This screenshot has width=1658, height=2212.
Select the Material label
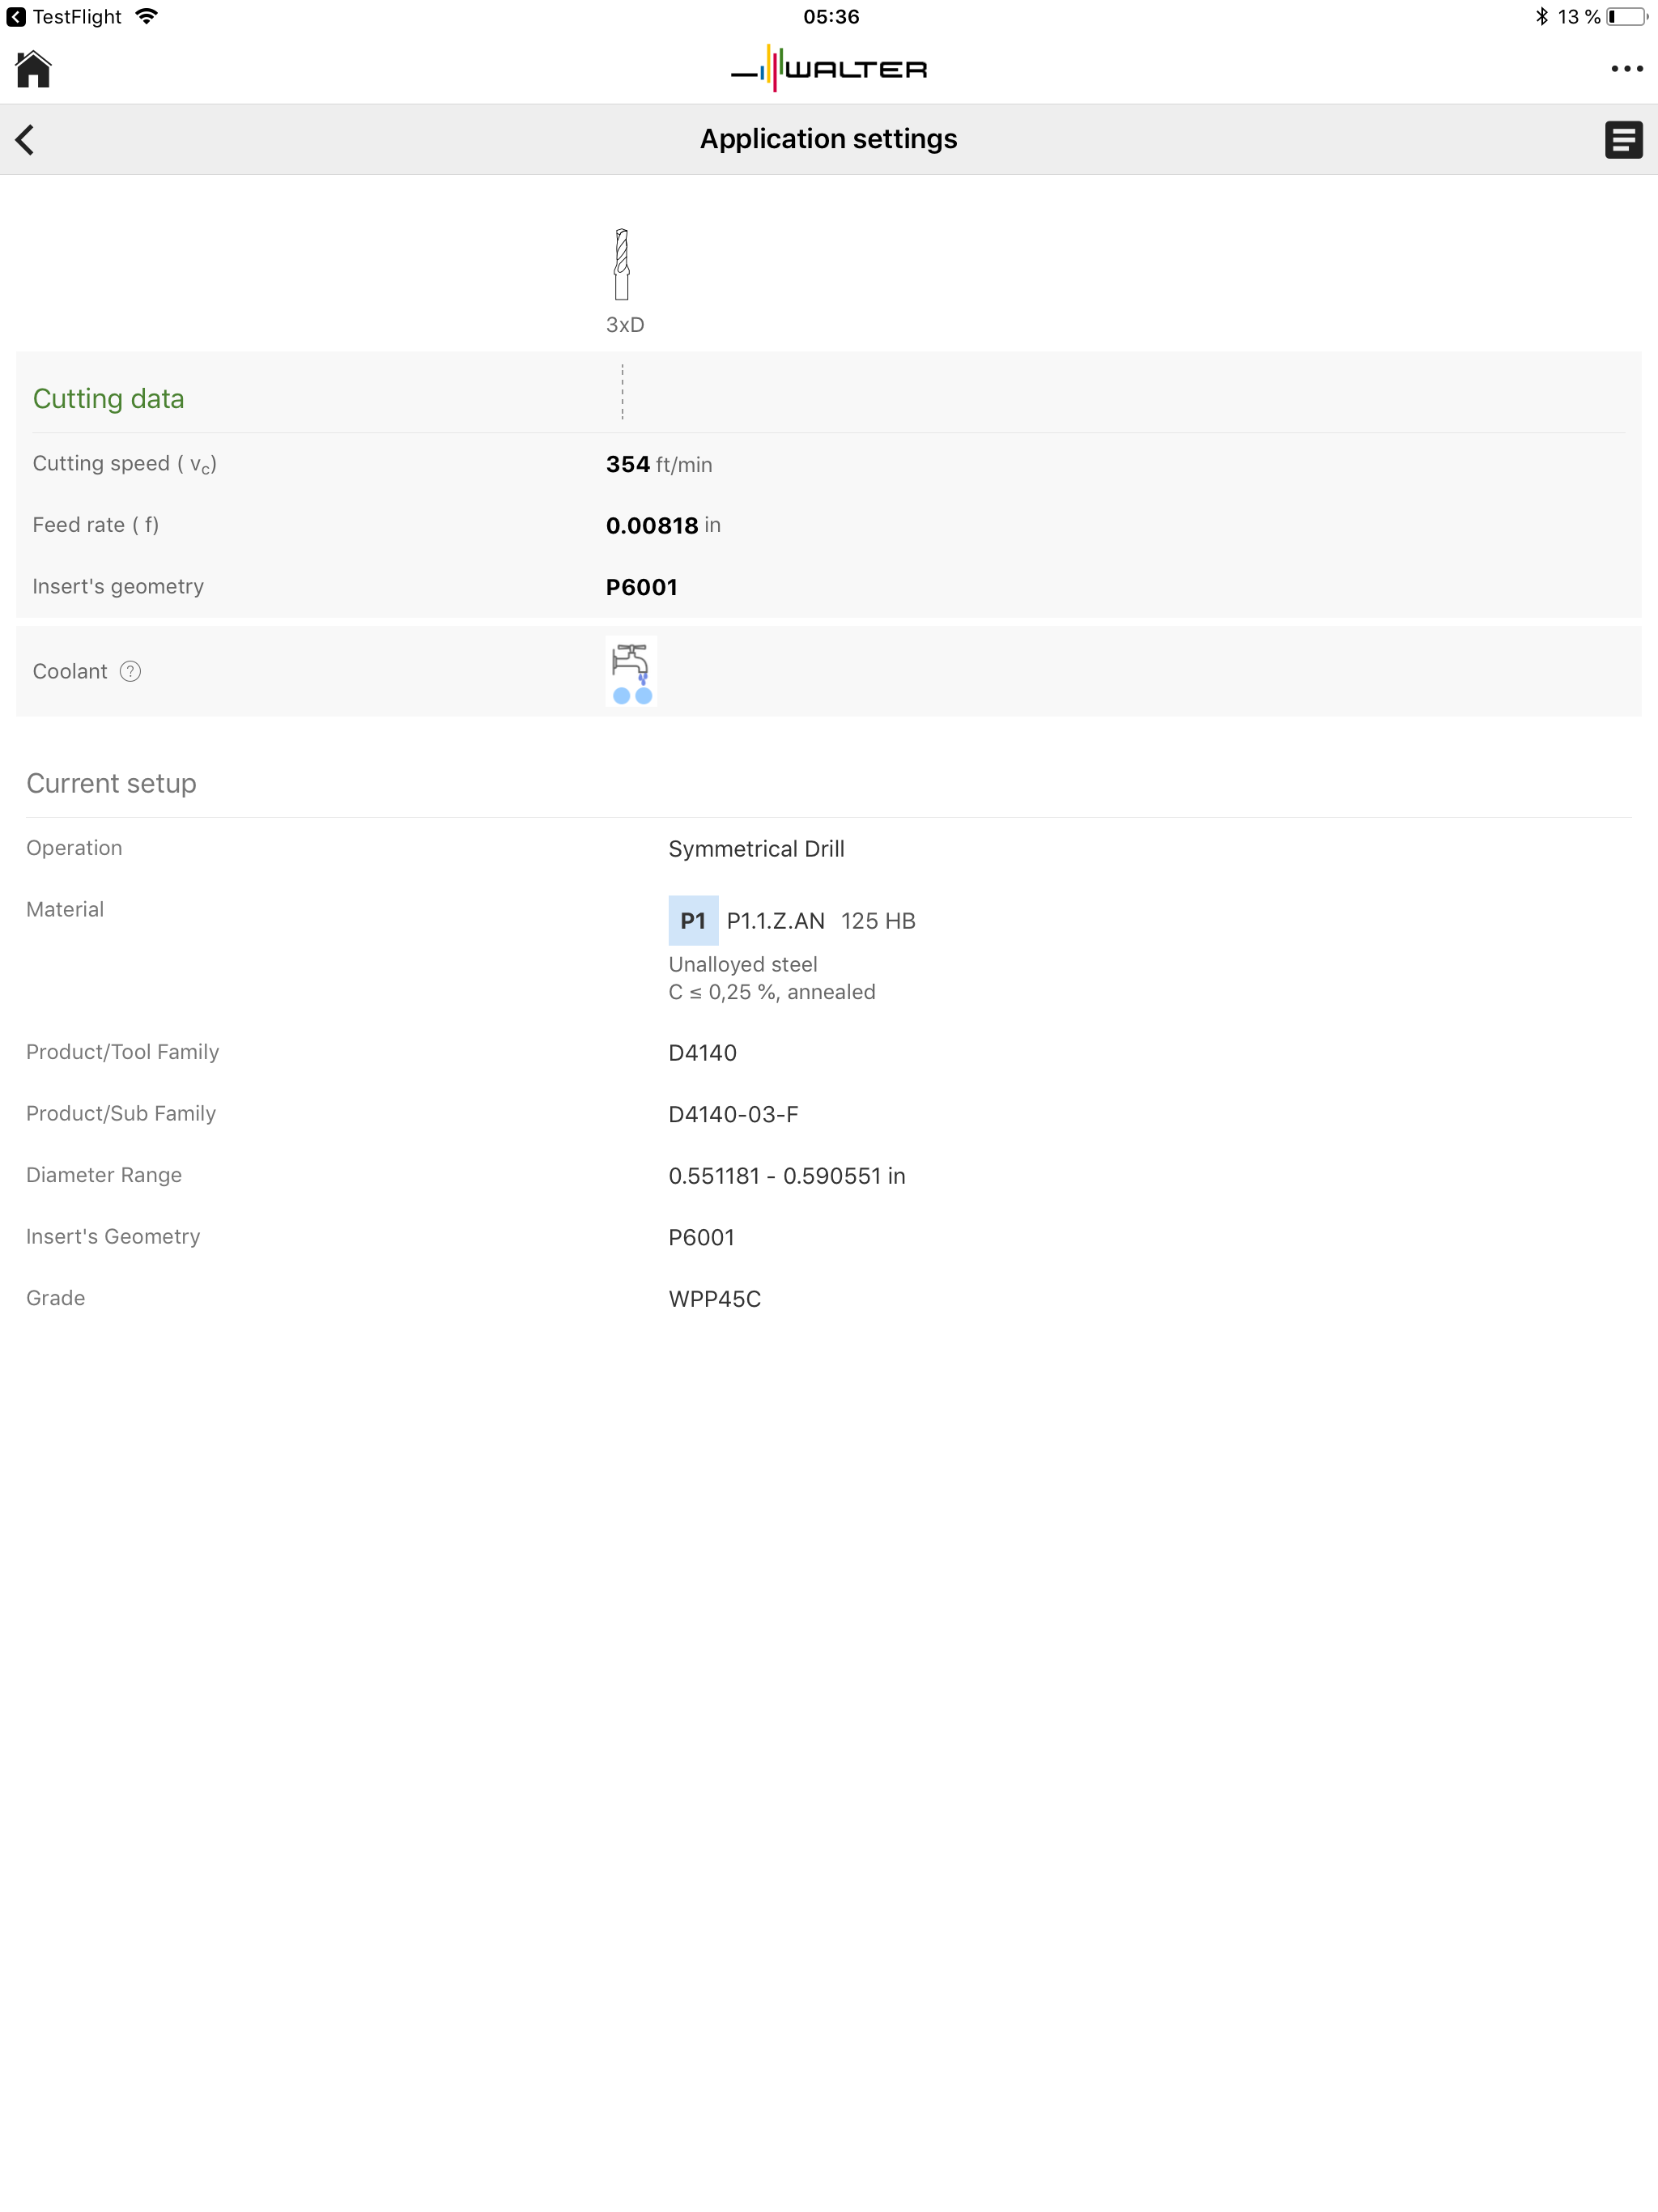tap(65, 909)
